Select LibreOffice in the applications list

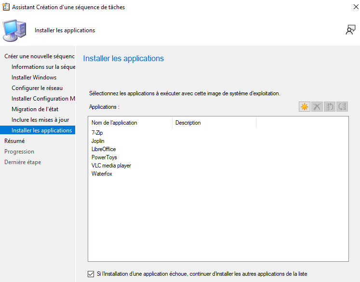coord(104,149)
